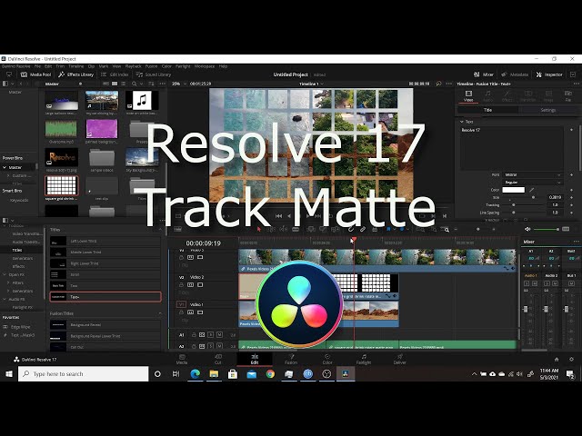Pick text color with eyedropper icon
The height and width of the screenshot is (436, 582).
531,190
